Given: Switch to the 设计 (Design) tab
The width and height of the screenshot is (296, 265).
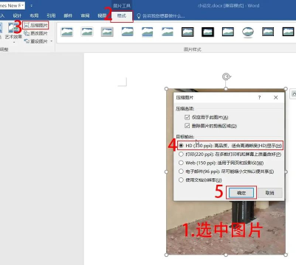Looking at the screenshot, I should click(17, 15).
